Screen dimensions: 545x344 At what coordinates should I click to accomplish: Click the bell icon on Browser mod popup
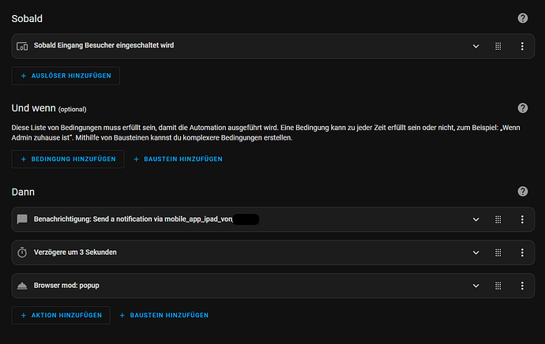coord(22,286)
